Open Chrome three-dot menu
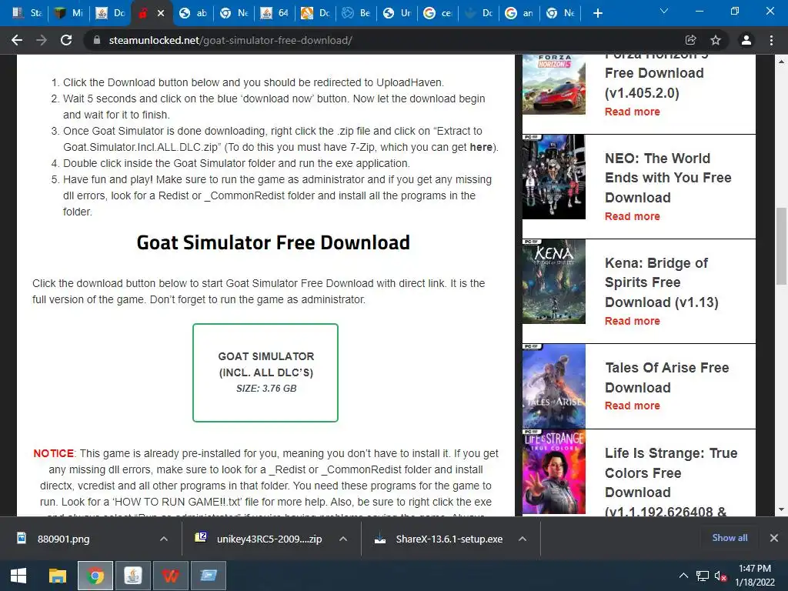 [771, 40]
